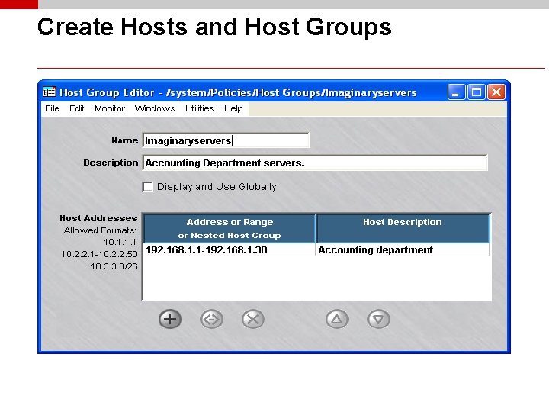Enable Display and Use Globally checkbox
Viewport: 549px width, 412px height.
pos(148,186)
